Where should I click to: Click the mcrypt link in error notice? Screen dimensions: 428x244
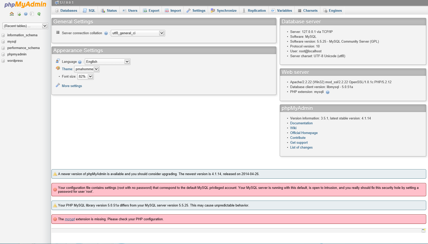70,219
